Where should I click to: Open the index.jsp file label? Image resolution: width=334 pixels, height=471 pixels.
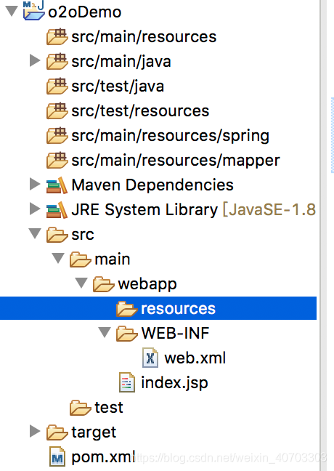(x=174, y=383)
